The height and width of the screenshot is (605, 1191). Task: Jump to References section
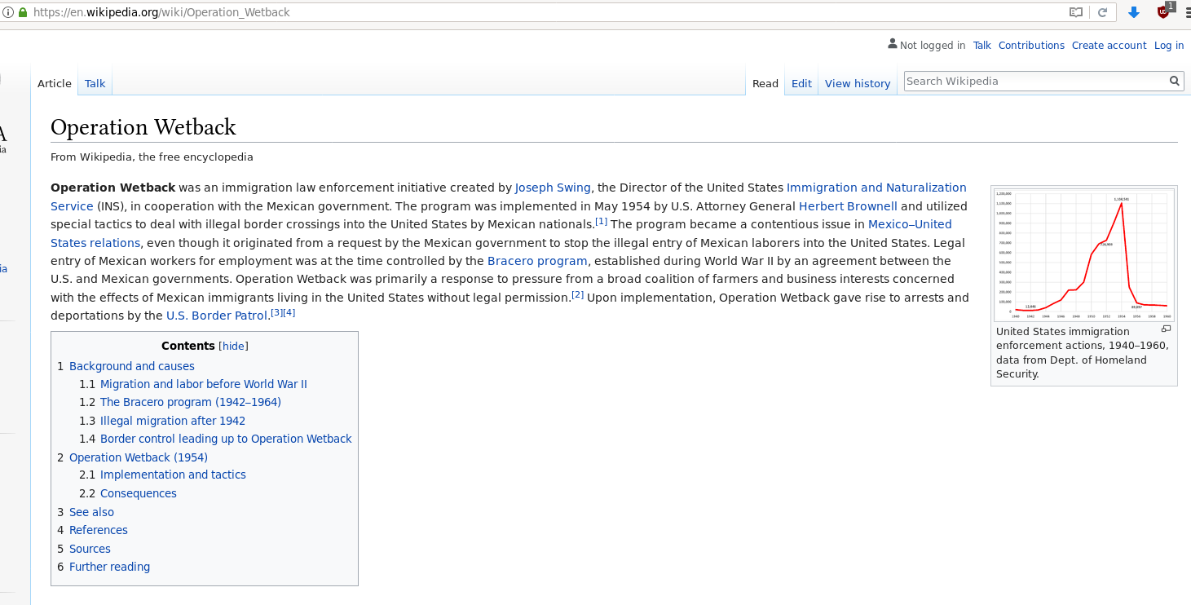pos(99,530)
